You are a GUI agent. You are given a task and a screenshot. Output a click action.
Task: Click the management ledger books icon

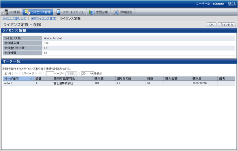[x=92, y=12]
